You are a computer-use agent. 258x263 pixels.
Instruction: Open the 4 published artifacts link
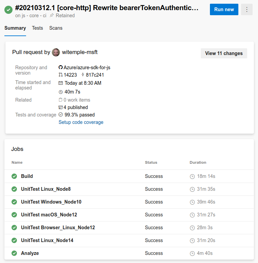[x=76, y=107]
